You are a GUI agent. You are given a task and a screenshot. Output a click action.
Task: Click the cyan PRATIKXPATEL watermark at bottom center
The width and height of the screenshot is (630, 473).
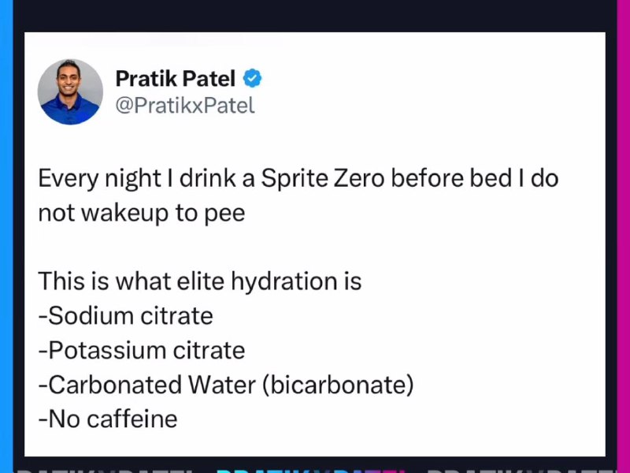coord(309,470)
